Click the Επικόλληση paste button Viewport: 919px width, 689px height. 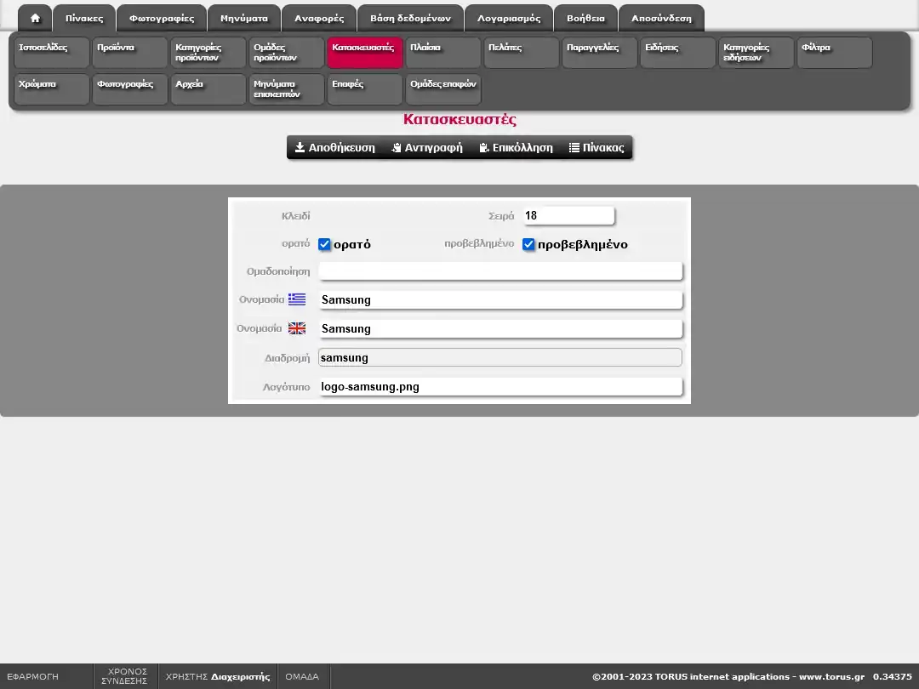click(x=516, y=147)
